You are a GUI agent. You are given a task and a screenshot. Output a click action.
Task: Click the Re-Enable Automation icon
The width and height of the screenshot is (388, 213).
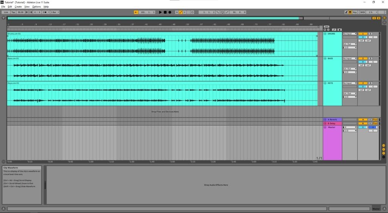click(x=185, y=12)
